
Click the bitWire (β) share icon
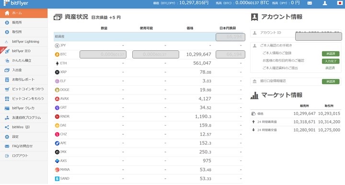7,127
